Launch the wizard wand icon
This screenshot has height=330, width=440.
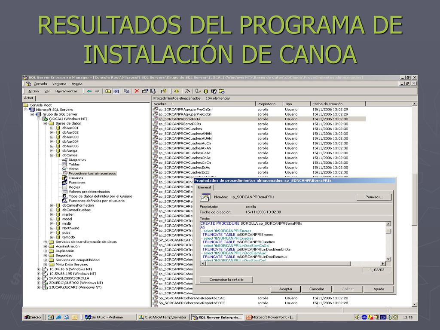187,91
